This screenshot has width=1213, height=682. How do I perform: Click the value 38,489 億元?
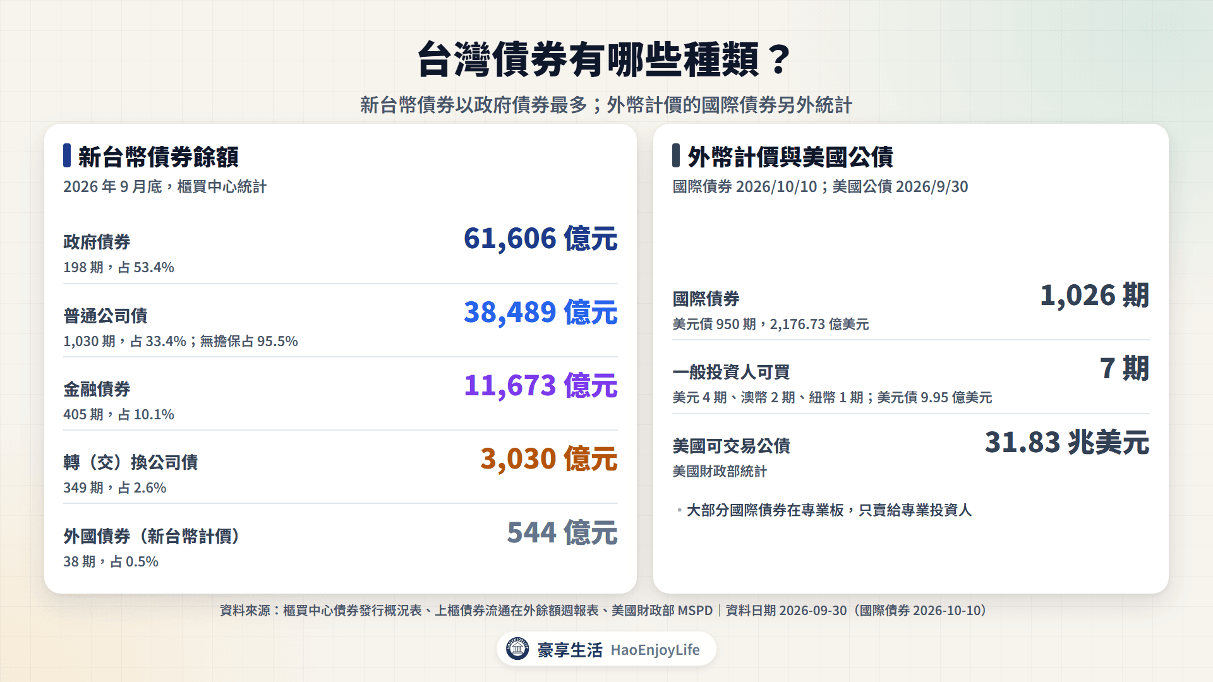(x=540, y=312)
